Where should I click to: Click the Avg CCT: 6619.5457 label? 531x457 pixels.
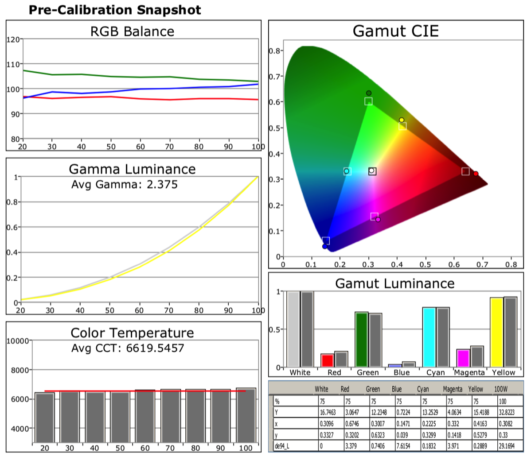128,348
